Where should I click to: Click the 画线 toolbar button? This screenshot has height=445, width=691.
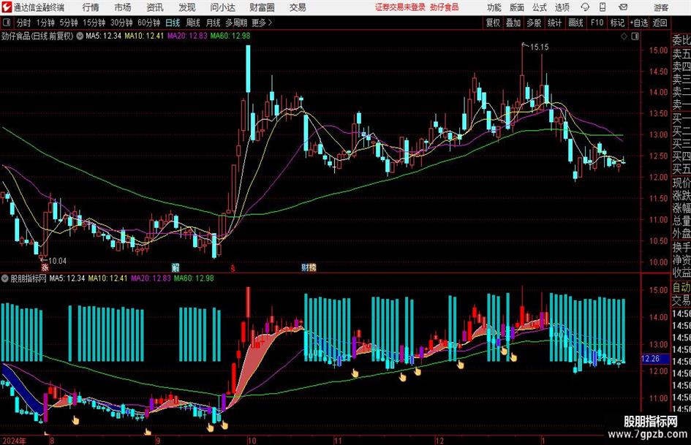pyautogui.click(x=575, y=23)
